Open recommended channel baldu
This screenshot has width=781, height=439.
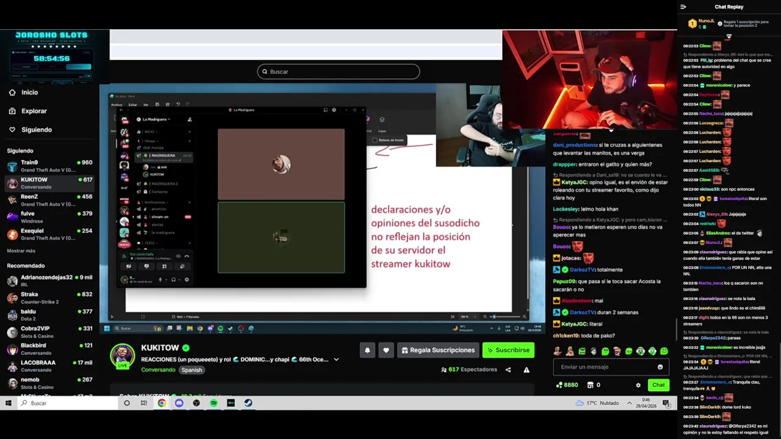pos(49,315)
